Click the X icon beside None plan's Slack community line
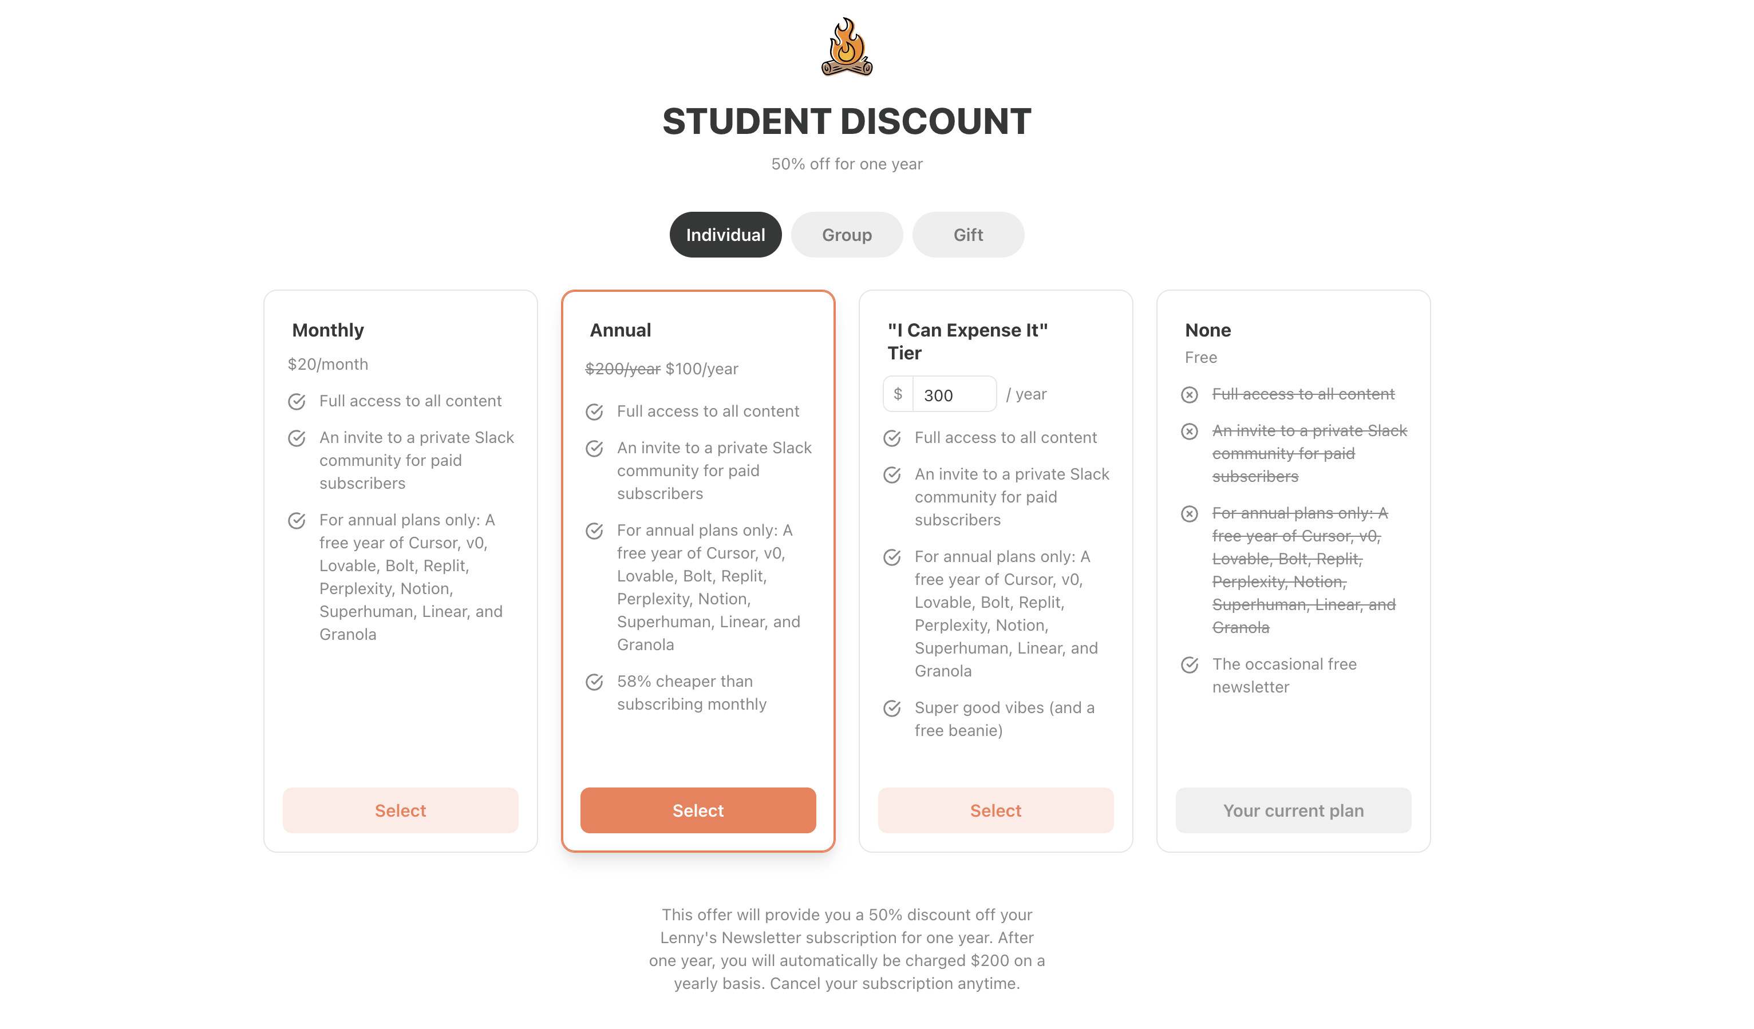 (x=1190, y=432)
